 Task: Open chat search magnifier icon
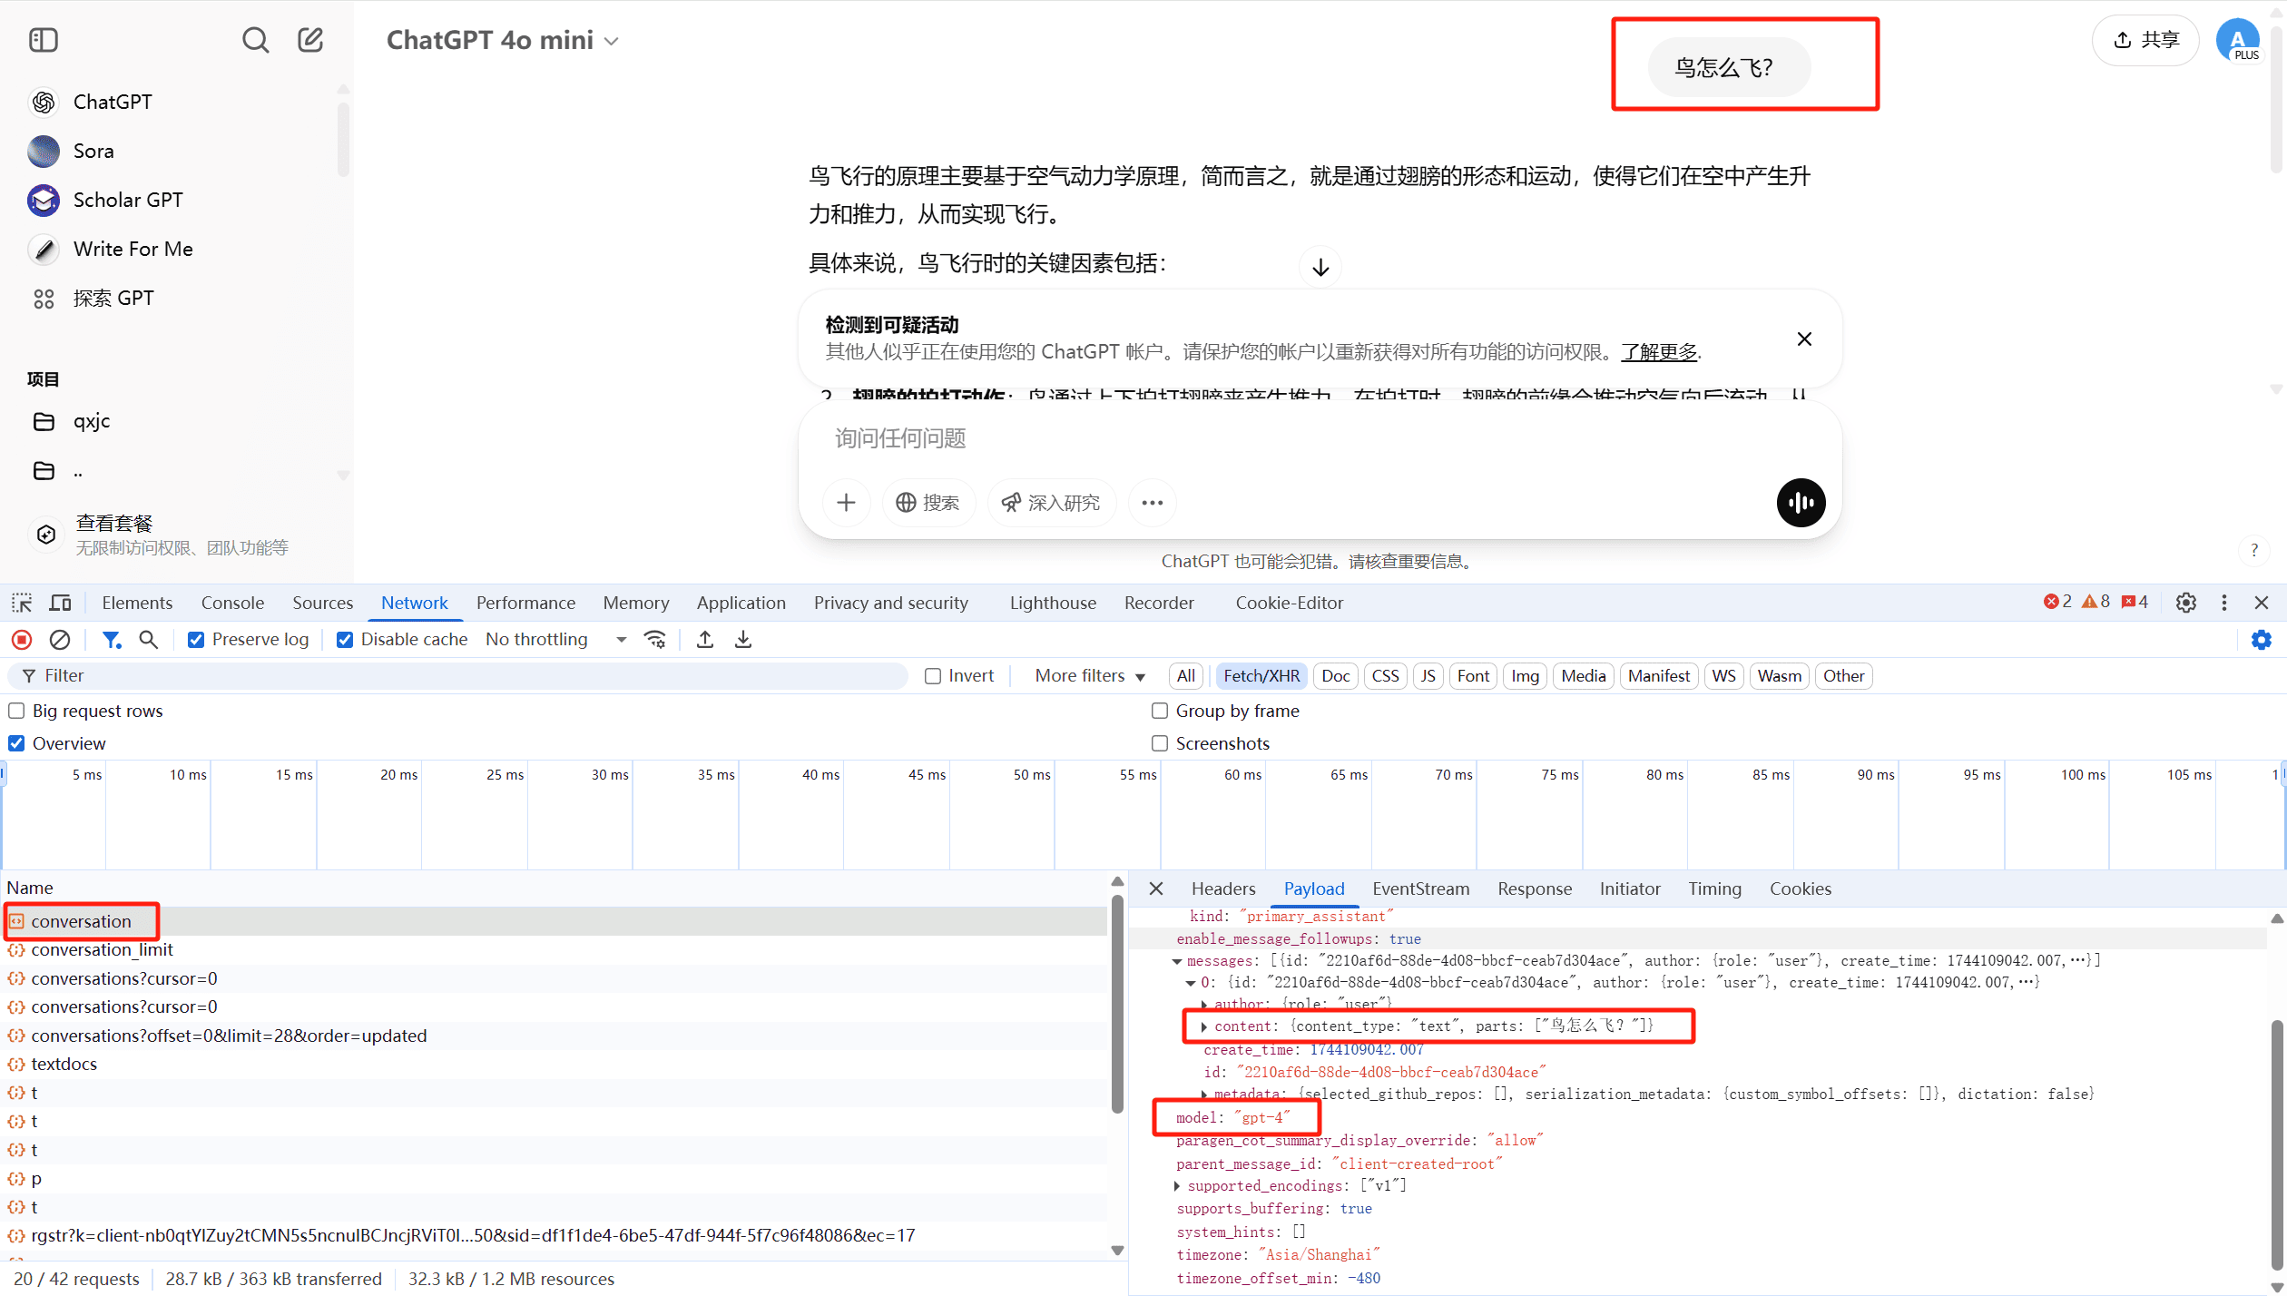255,40
